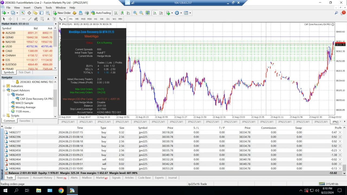
Task: Expand the Indicators tree node
Action: [x=4, y=86]
